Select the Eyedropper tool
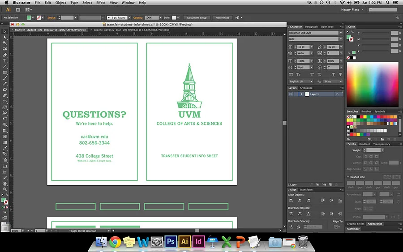The image size is (403, 252). pos(4,148)
